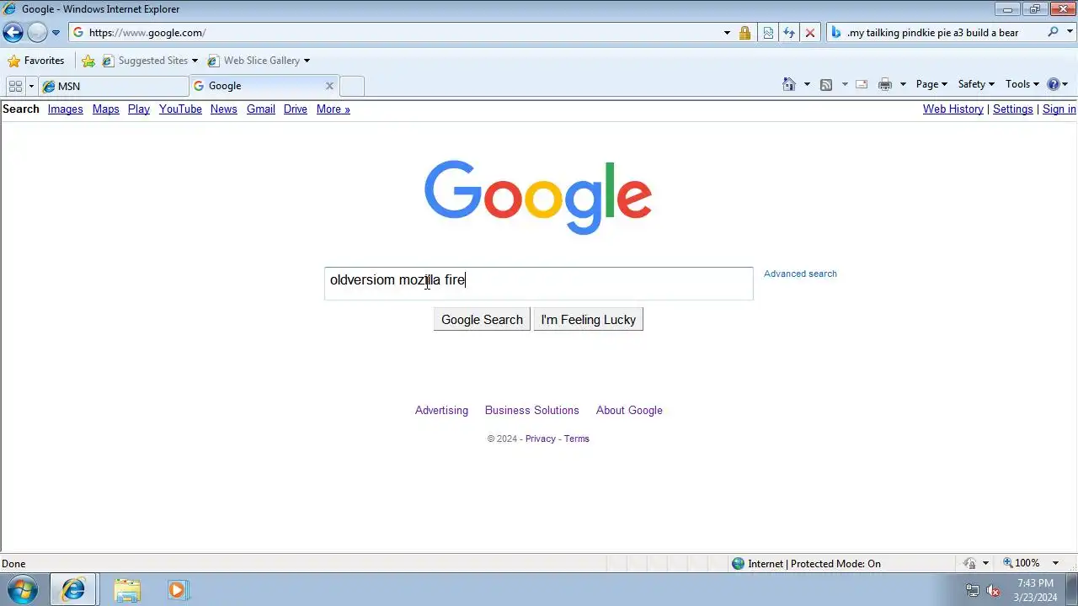Open the Print dropdown arrow
This screenshot has width=1078, height=606.
(903, 84)
